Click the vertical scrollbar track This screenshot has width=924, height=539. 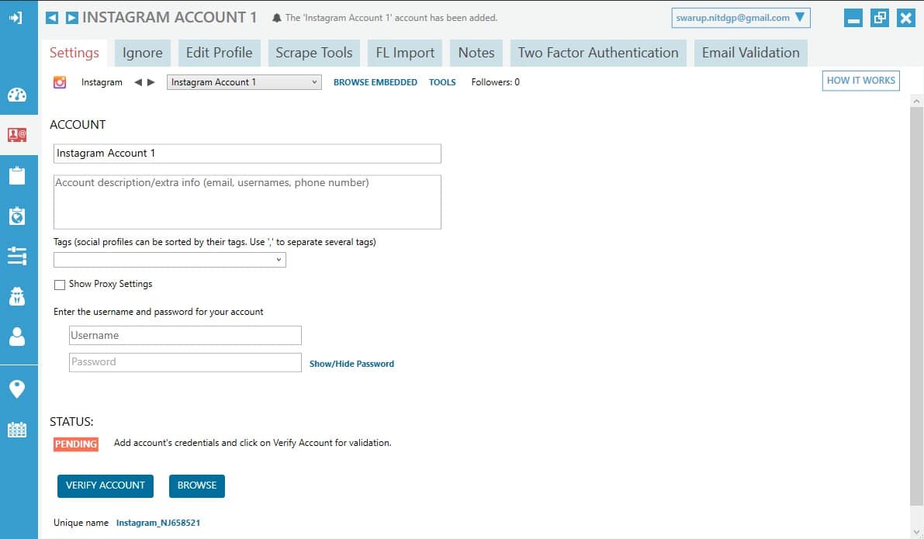click(x=916, y=318)
